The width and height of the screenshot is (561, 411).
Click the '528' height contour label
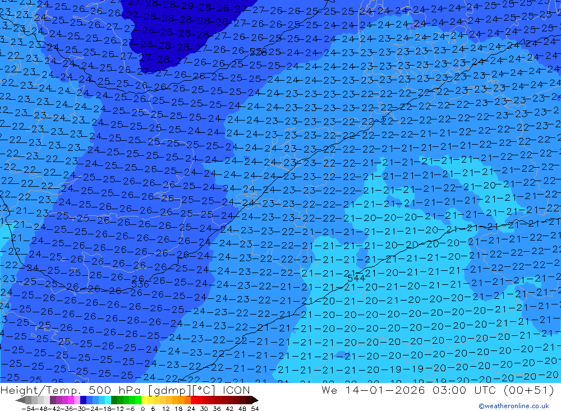(x=258, y=53)
